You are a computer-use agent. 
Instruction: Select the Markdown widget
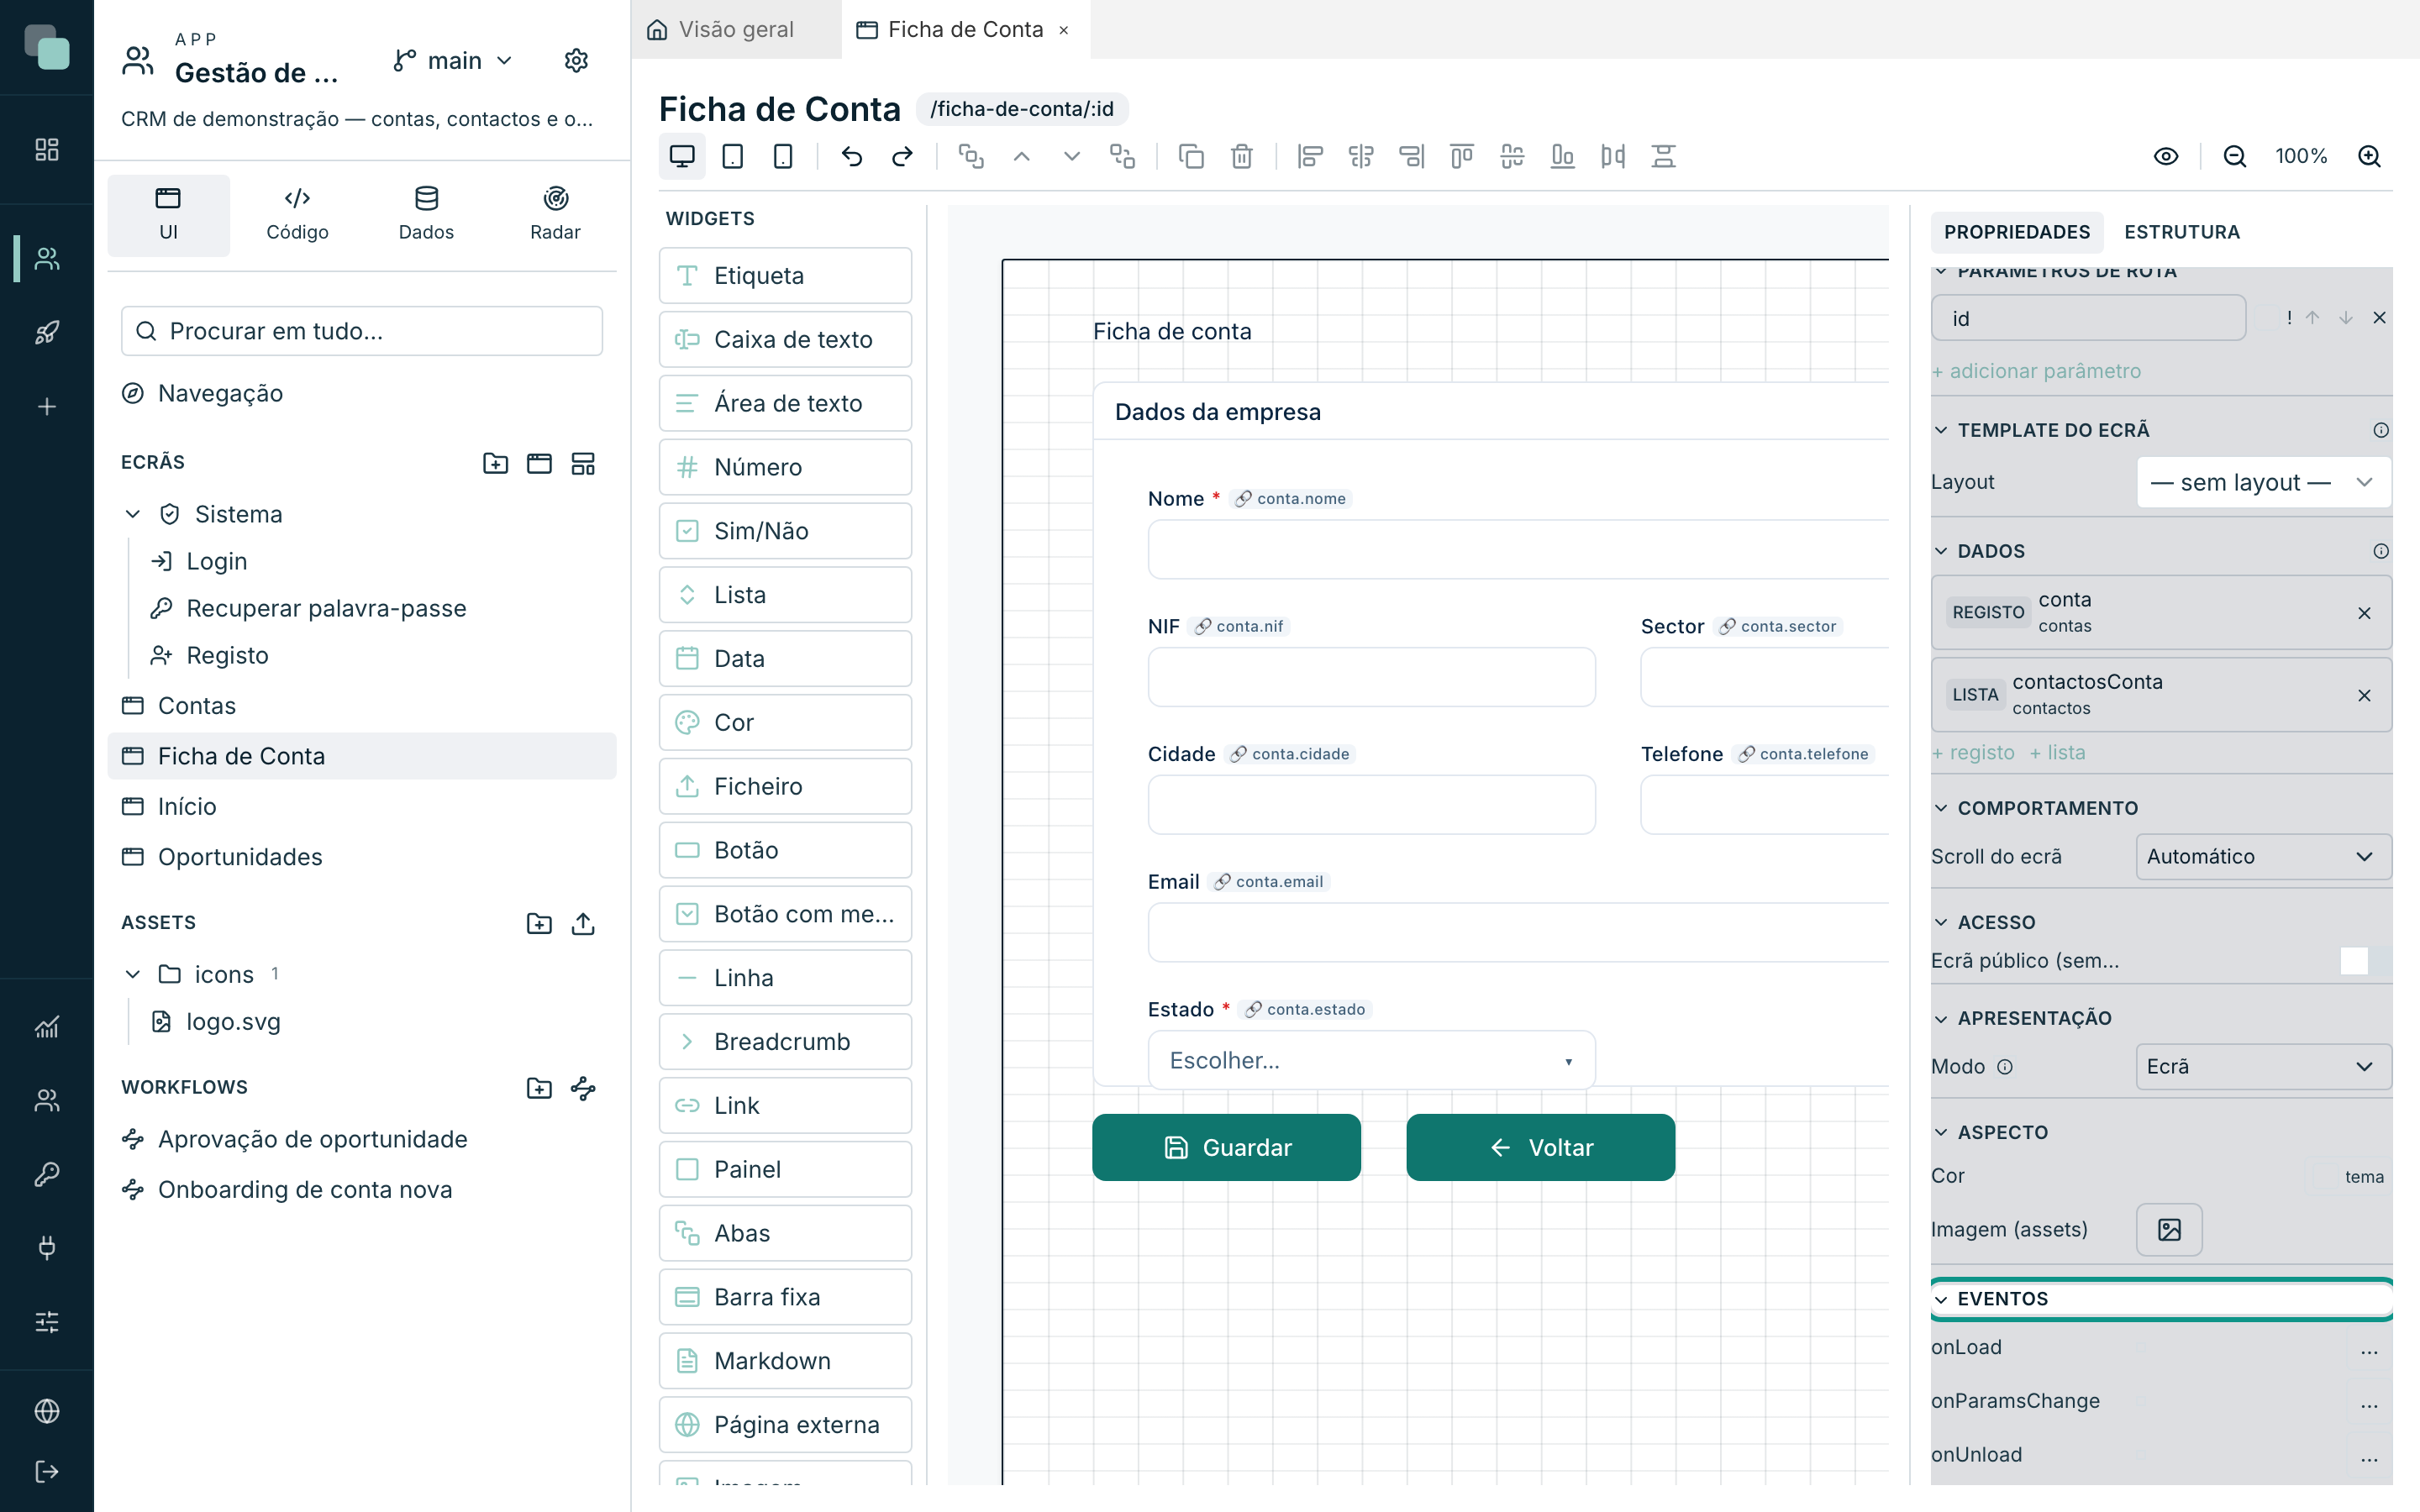(x=785, y=1361)
